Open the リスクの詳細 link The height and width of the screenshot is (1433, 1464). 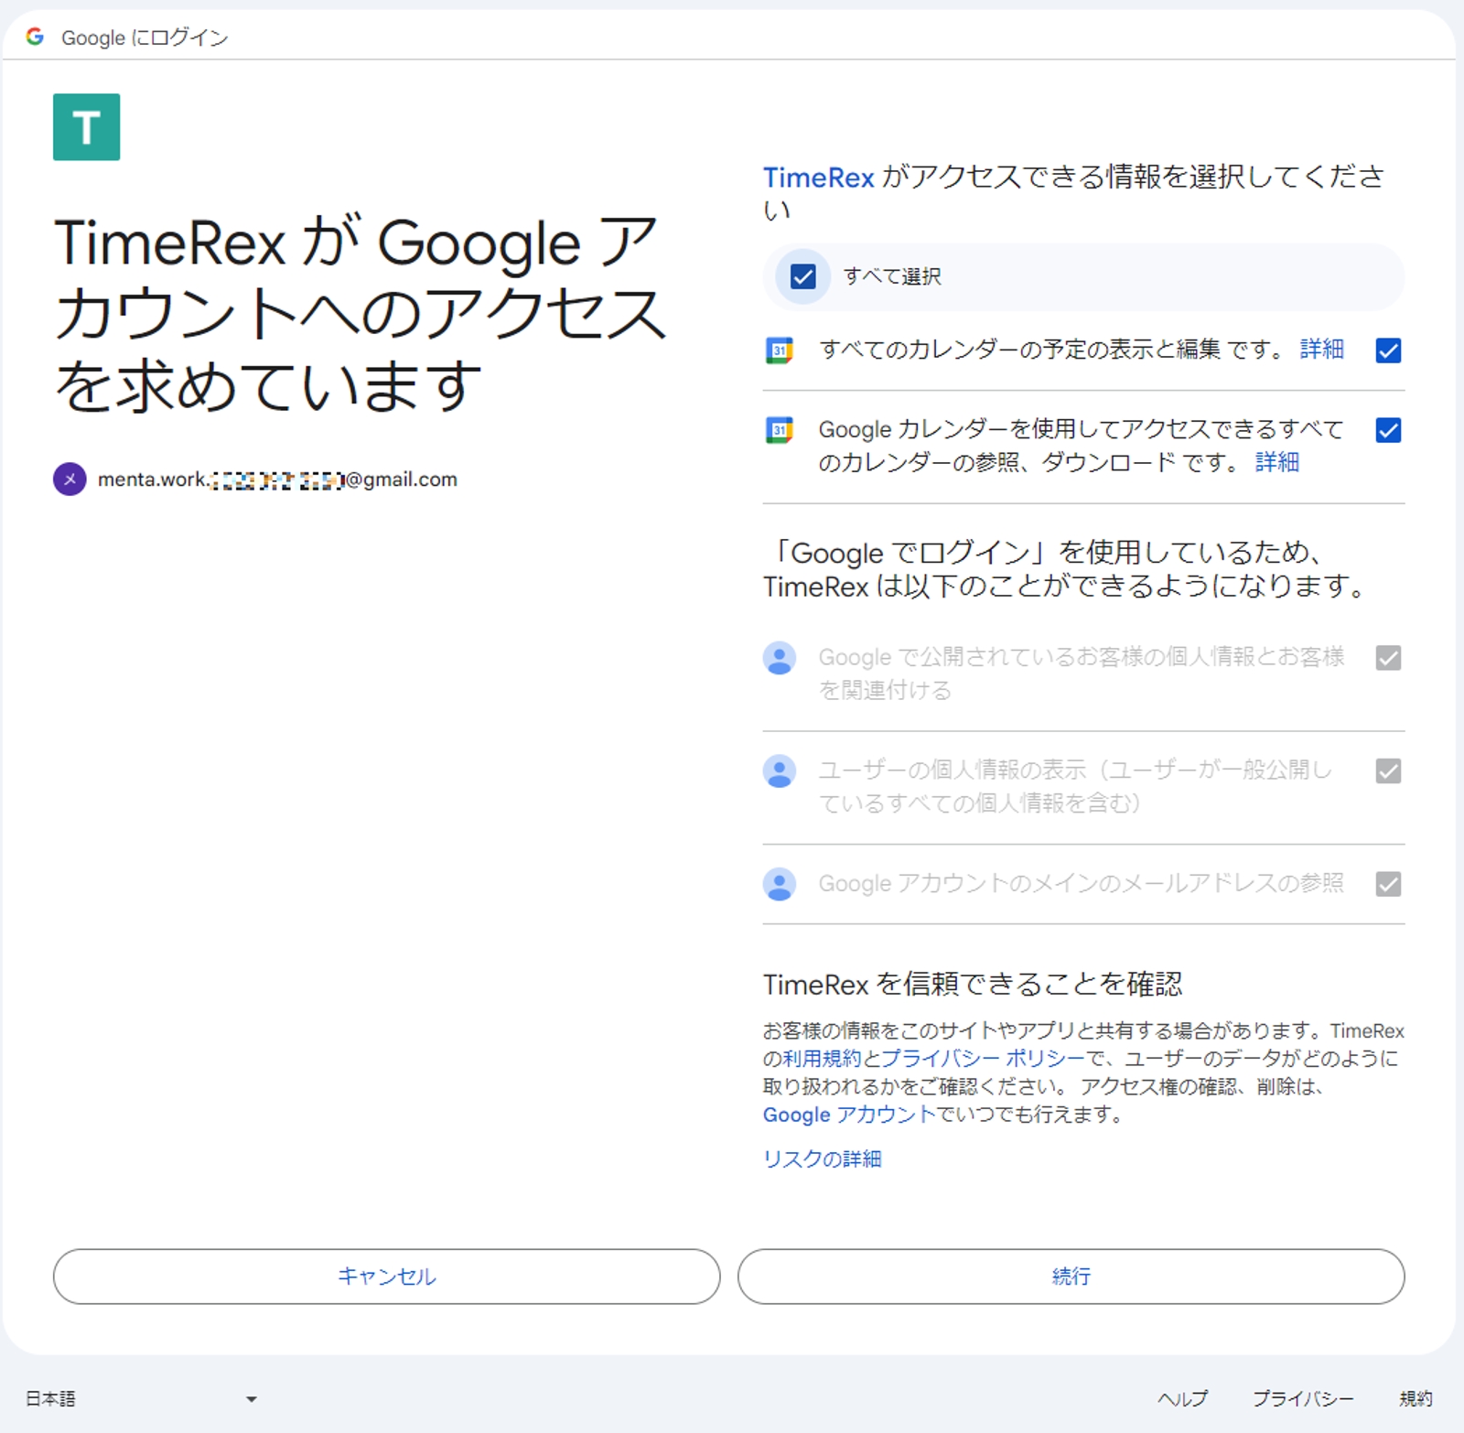823,1159
